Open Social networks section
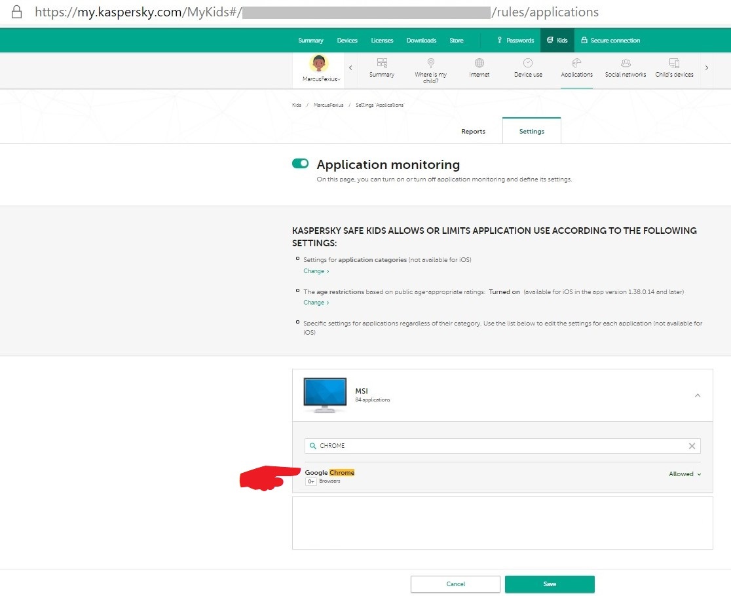 click(x=626, y=68)
